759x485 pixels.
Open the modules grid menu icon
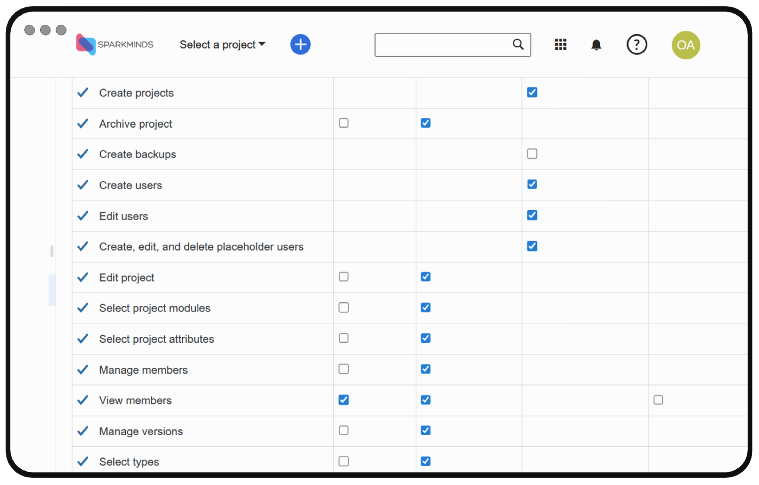(x=560, y=44)
